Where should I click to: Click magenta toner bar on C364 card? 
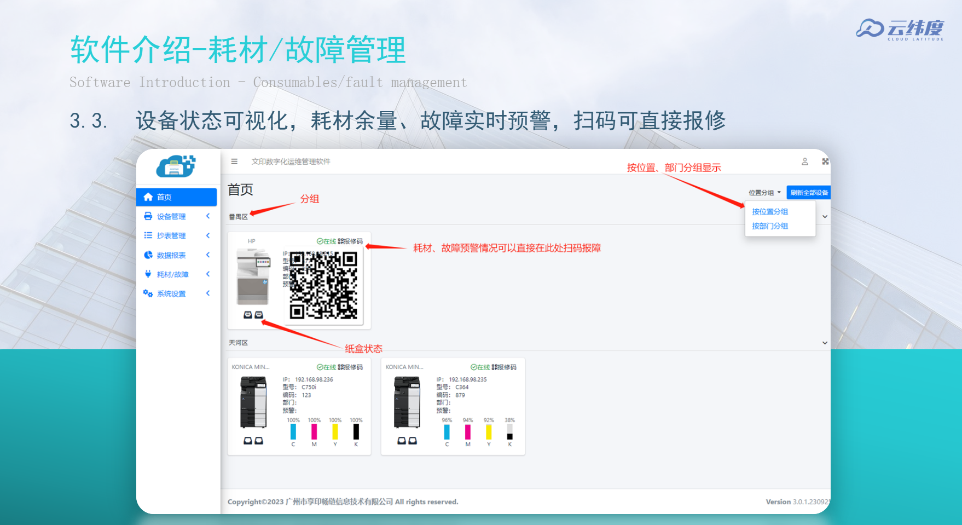[468, 431]
